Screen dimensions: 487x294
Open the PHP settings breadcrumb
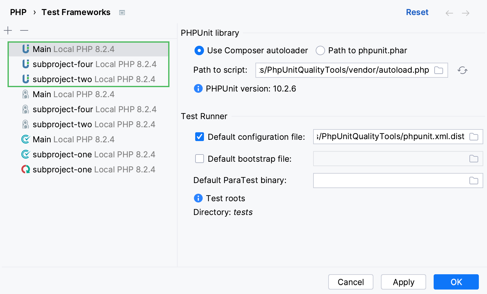tap(18, 12)
